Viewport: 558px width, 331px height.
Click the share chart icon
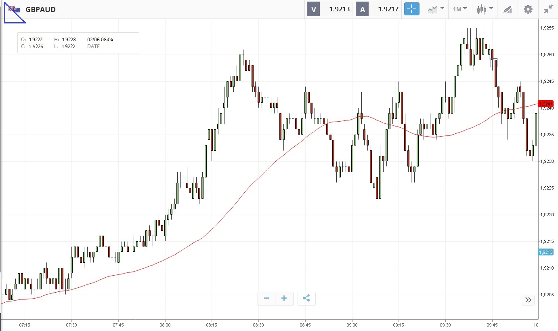tap(306, 298)
